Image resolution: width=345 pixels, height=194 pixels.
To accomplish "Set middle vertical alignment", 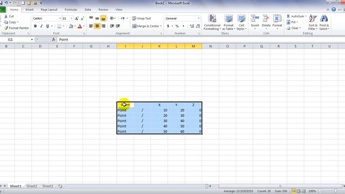I will point(97,18).
